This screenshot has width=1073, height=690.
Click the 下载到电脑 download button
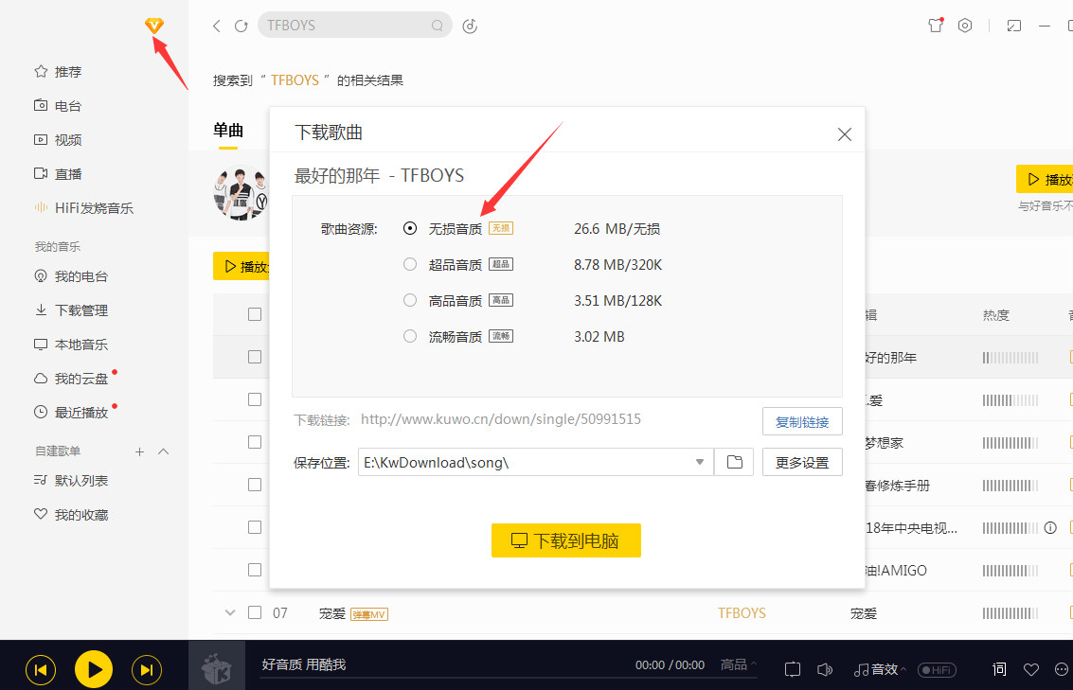point(565,540)
